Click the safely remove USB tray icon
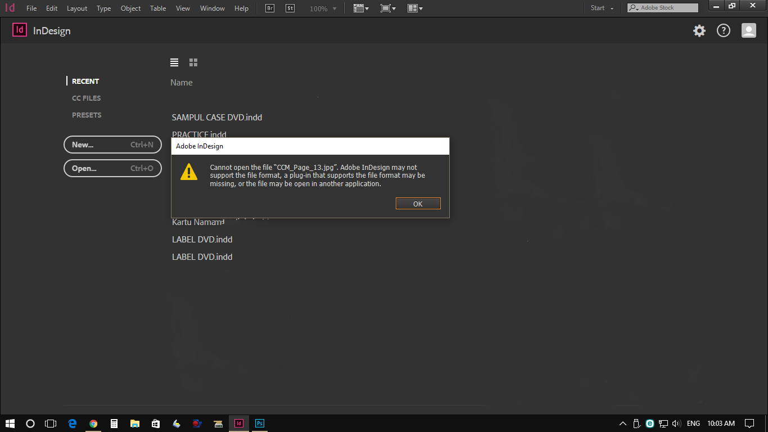768x432 pixels. (x=636, y=424)
